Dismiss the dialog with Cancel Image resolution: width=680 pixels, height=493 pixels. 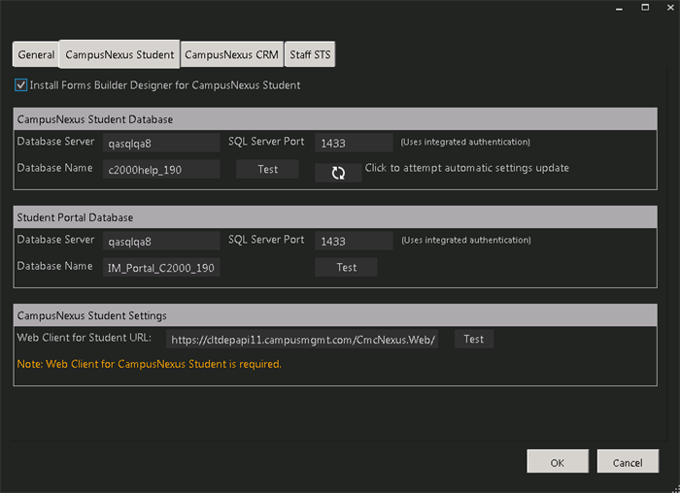[628, 461]
